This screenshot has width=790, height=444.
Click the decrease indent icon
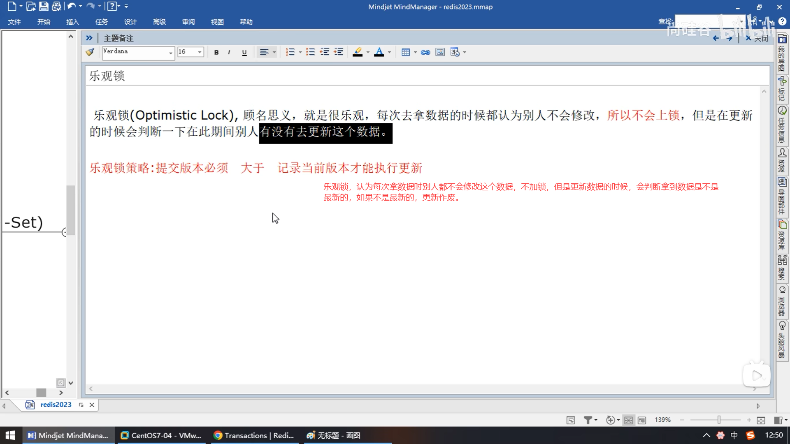(x=324, y=52)
